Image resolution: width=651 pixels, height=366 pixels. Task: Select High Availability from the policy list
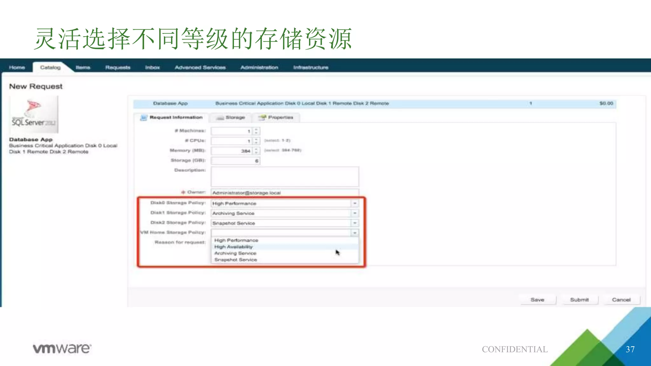pyautogui.click(x=234, y=247)
